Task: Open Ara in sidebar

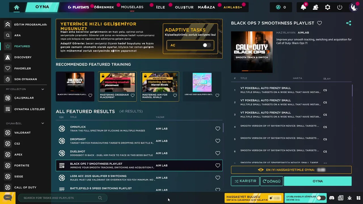Action: coord(26,35)
